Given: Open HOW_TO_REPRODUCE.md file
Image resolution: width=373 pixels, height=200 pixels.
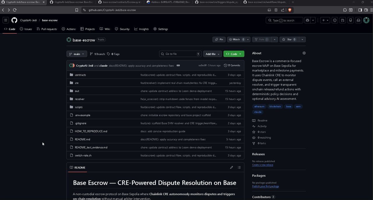Looking at the screenshot, I should pyautogui.click(x=91, y=131).
